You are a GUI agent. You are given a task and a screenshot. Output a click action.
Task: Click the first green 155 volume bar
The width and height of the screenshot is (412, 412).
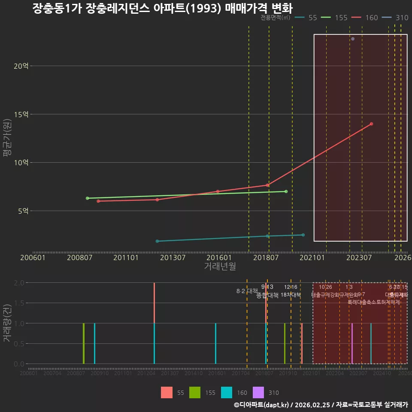(x=84, y=343)
